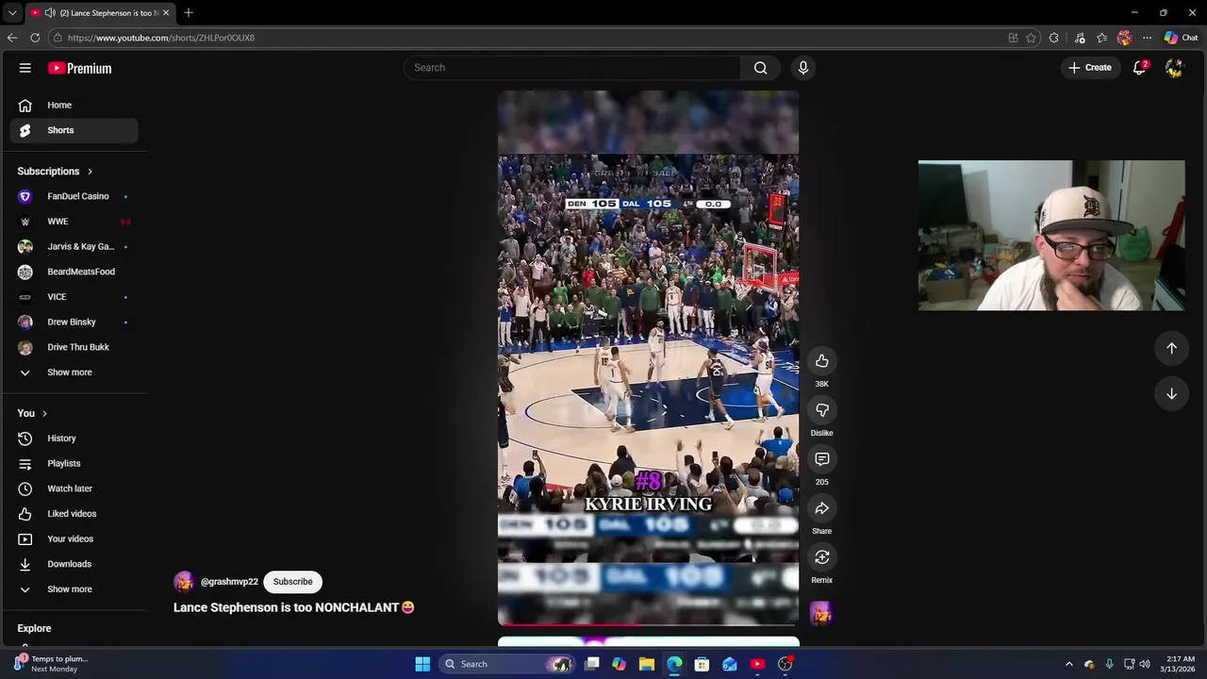Open YouTube notifications bell
Image resolution: width=1207 pixels, height=679 pixels.
click(x=1139, y=68)
